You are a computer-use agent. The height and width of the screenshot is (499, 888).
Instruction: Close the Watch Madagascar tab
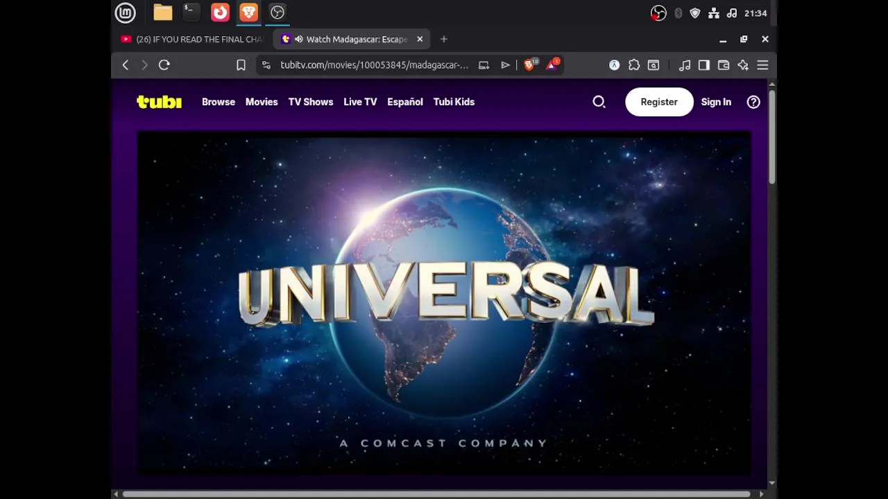pyautogui.click(x=420, y=40)
